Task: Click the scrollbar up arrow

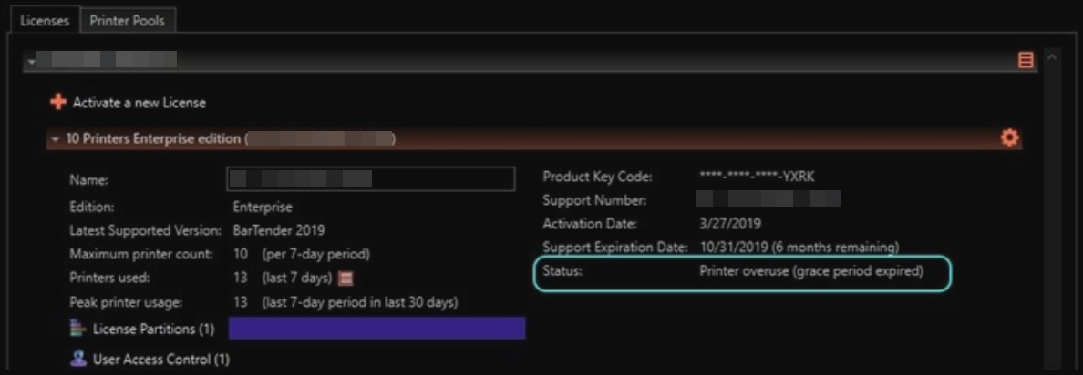Action: click(x=1052, y=57)
